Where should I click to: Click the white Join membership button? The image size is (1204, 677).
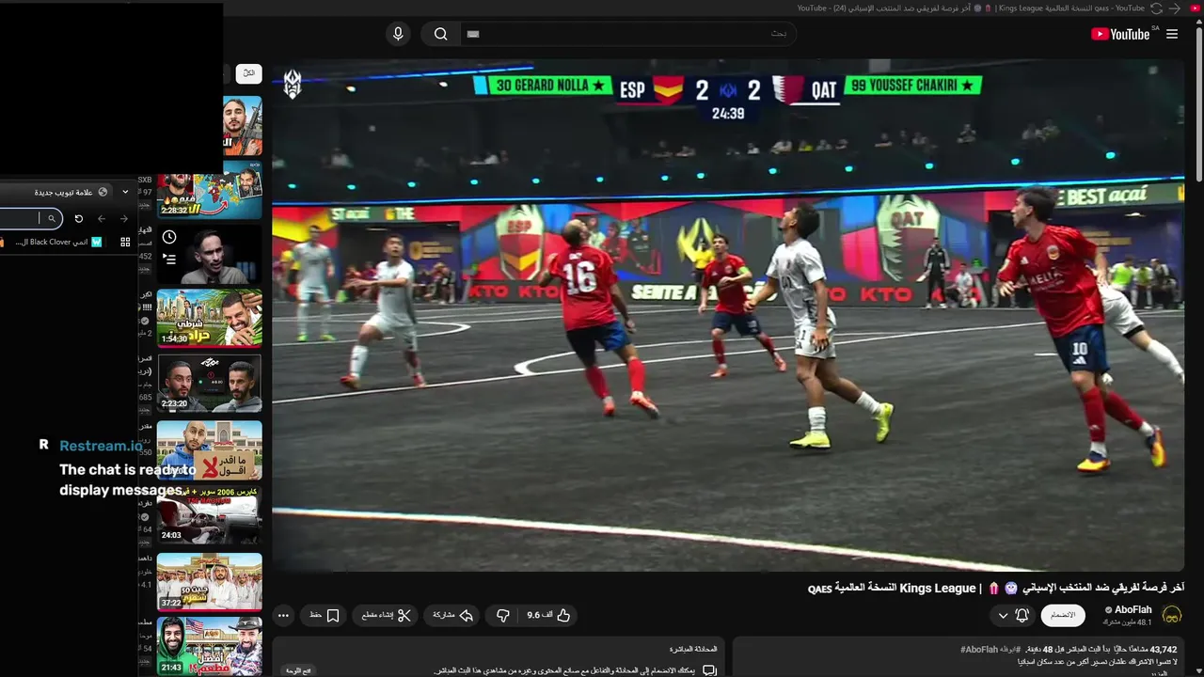(x=1063, y=615)
